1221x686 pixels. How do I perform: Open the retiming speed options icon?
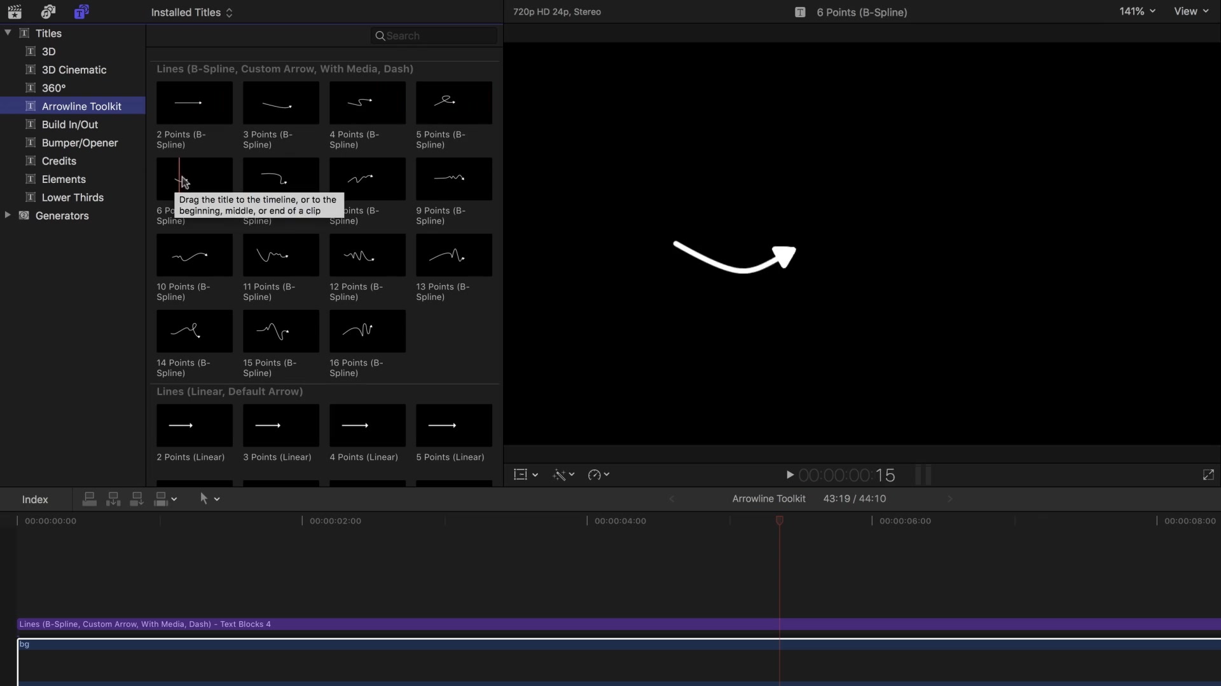[598, 474]
